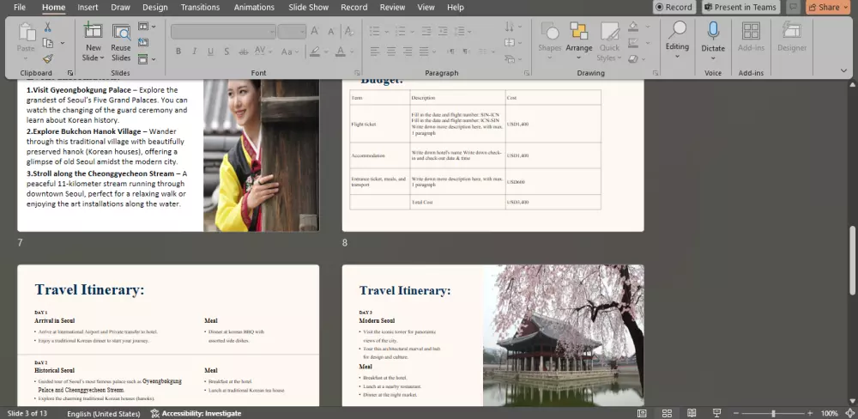The image size is (858, 419).
Task: Toggle the Slide Sorter view button
Action: [666, 413]
